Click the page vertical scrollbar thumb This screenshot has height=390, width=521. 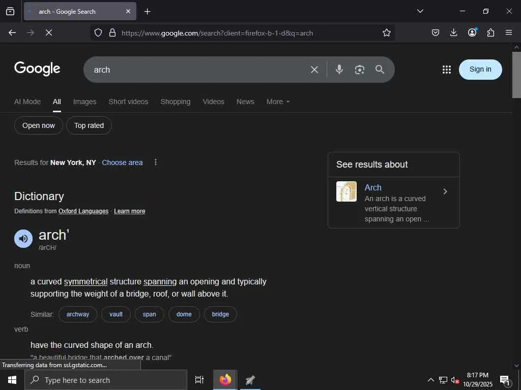pyautogui.click(x=516, y=75)
